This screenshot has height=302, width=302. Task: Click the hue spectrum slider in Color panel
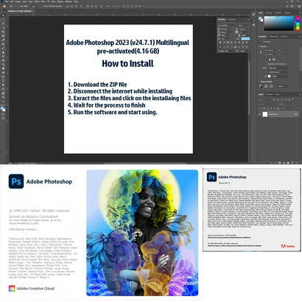[298, 24]
